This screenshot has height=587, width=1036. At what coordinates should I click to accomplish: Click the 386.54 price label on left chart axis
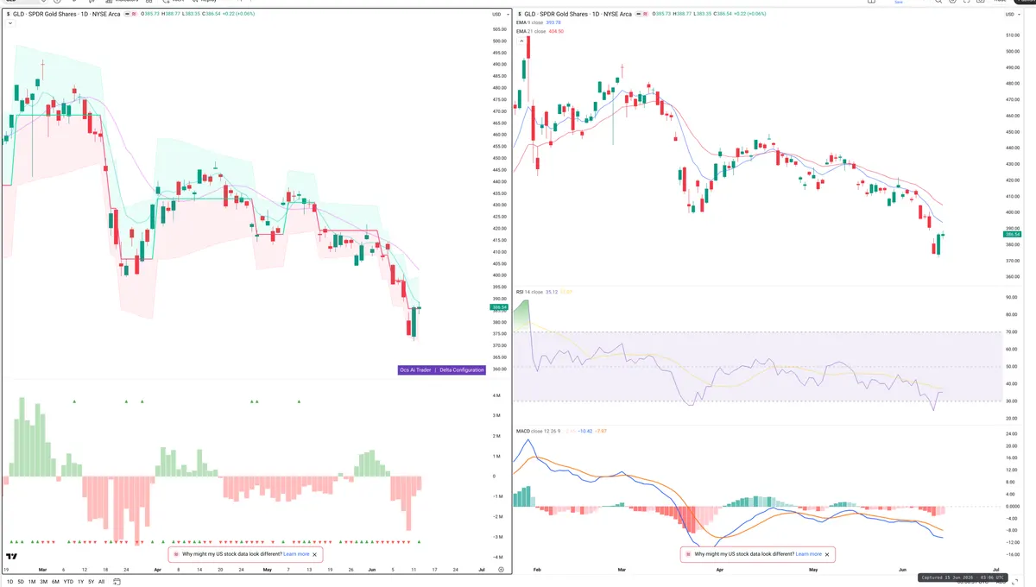499,307
